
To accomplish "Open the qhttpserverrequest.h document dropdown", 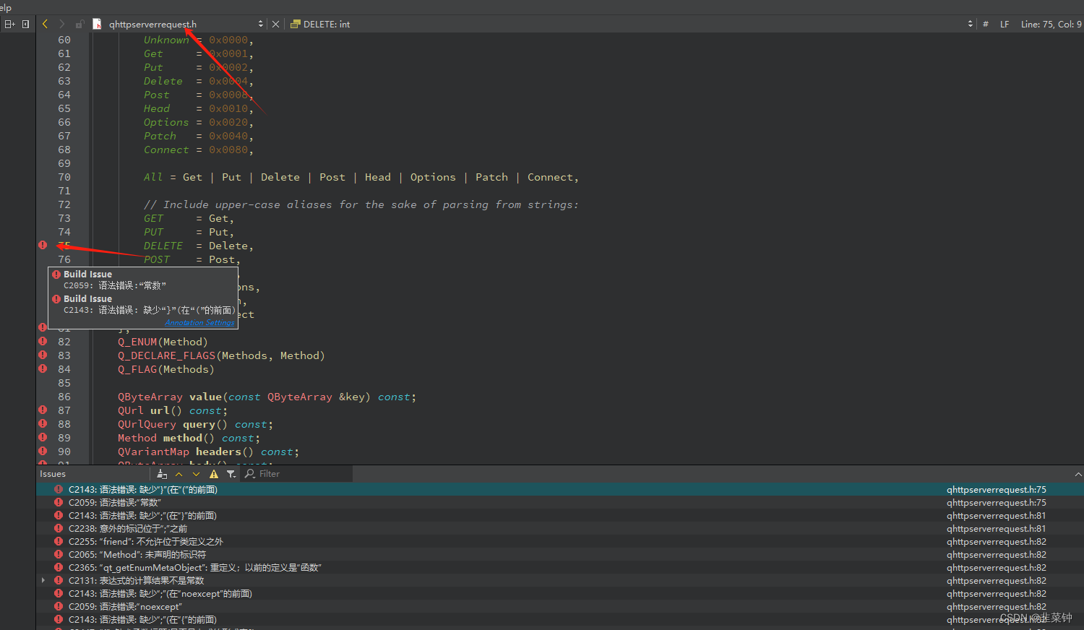I will [186, 24].
